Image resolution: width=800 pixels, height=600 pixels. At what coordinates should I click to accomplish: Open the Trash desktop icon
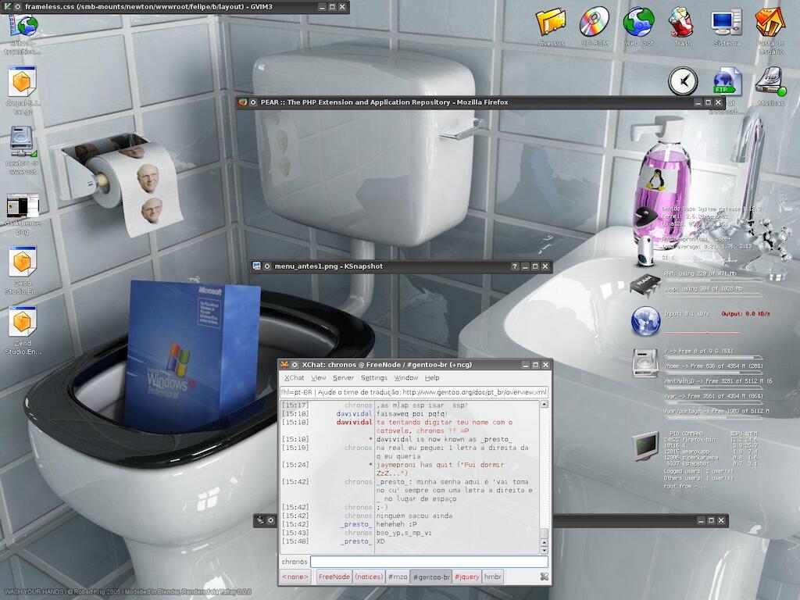(682, 22)
